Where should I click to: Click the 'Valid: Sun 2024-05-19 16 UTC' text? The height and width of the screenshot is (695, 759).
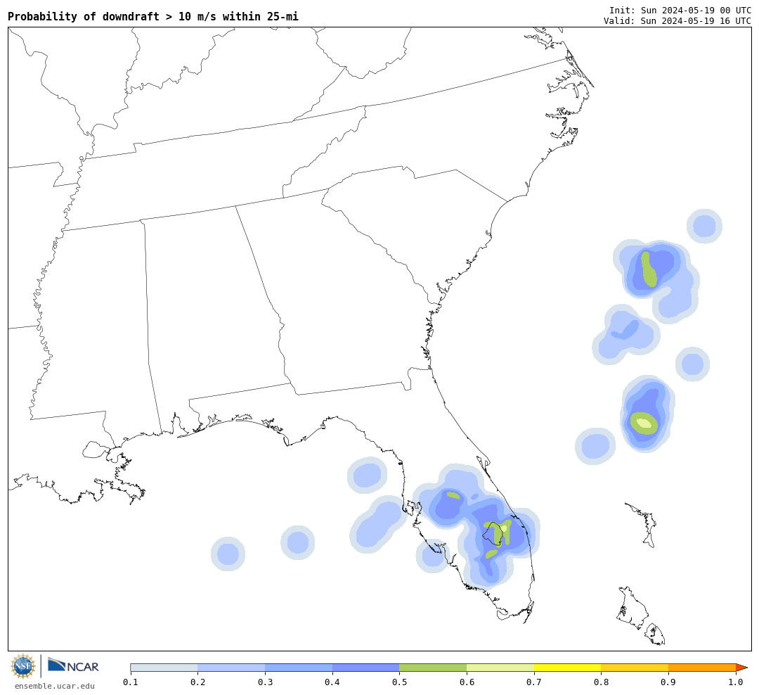click(x=677, y=21)
